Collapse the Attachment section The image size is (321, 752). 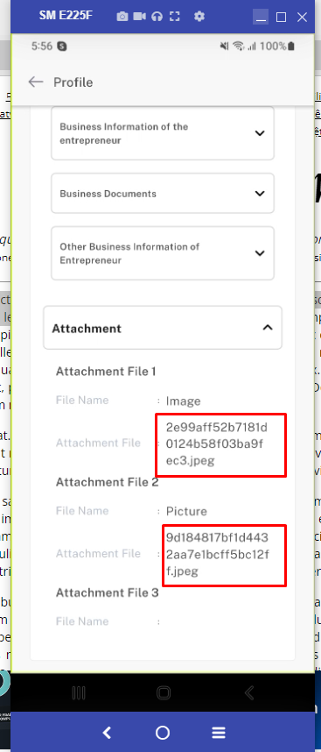pos(163,328)
